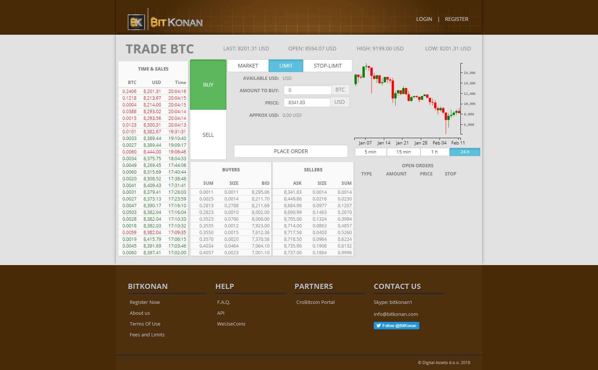The height and width of the screenshot is (370, 598).
Task: Click the HIGH: 9199.00 USD stat
Action: pyautogui.click(x=380, y=49)
